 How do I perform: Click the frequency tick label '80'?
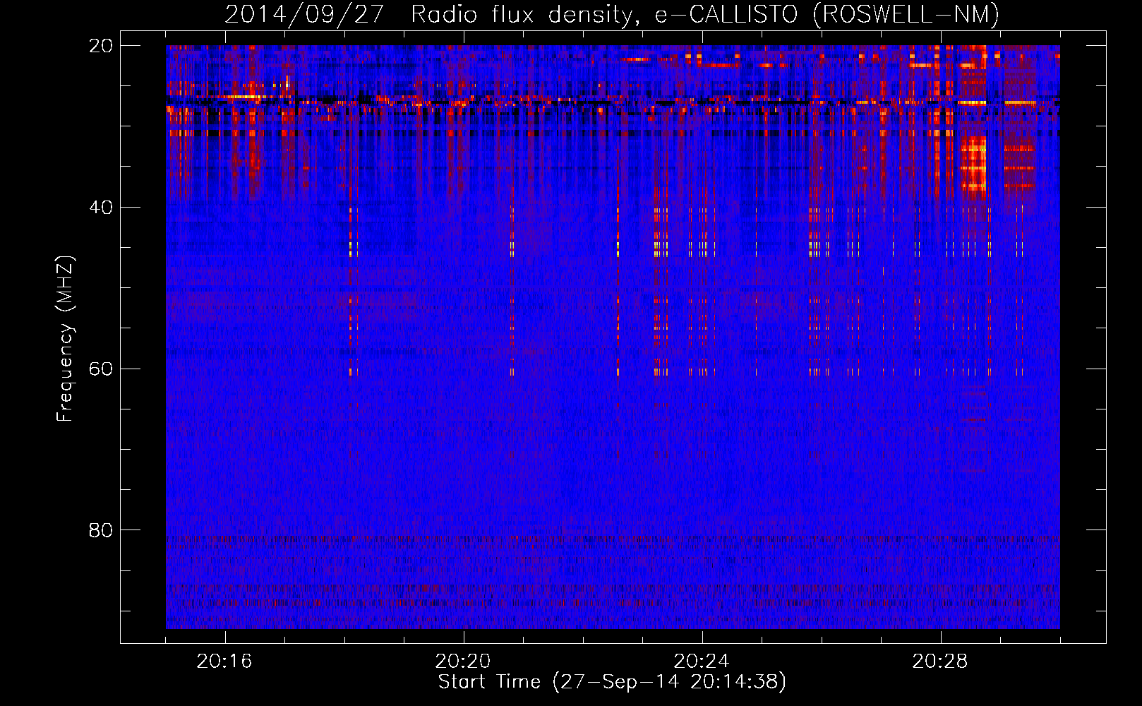[x=101, y=530]
